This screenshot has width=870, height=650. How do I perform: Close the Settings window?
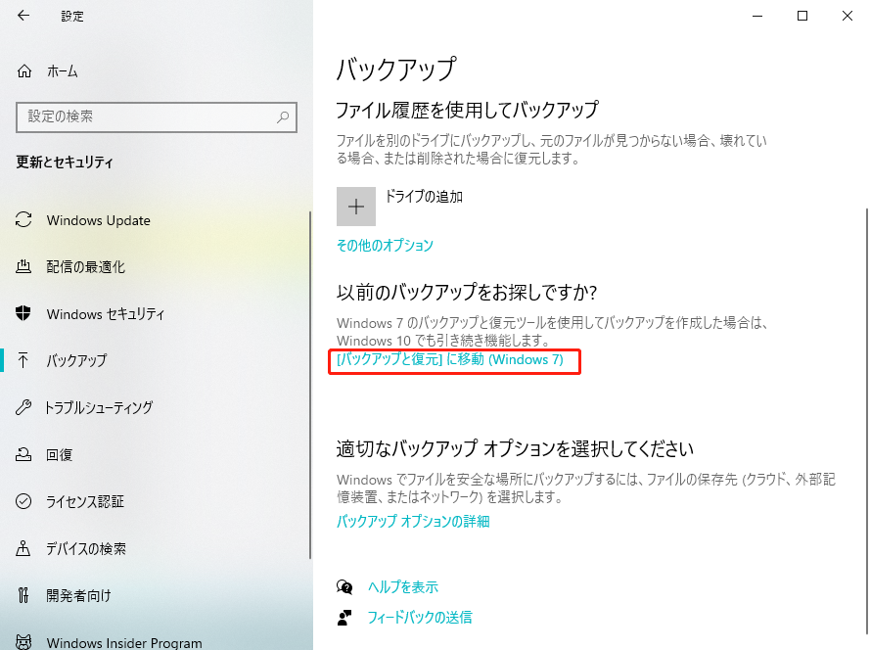point(847,16)
